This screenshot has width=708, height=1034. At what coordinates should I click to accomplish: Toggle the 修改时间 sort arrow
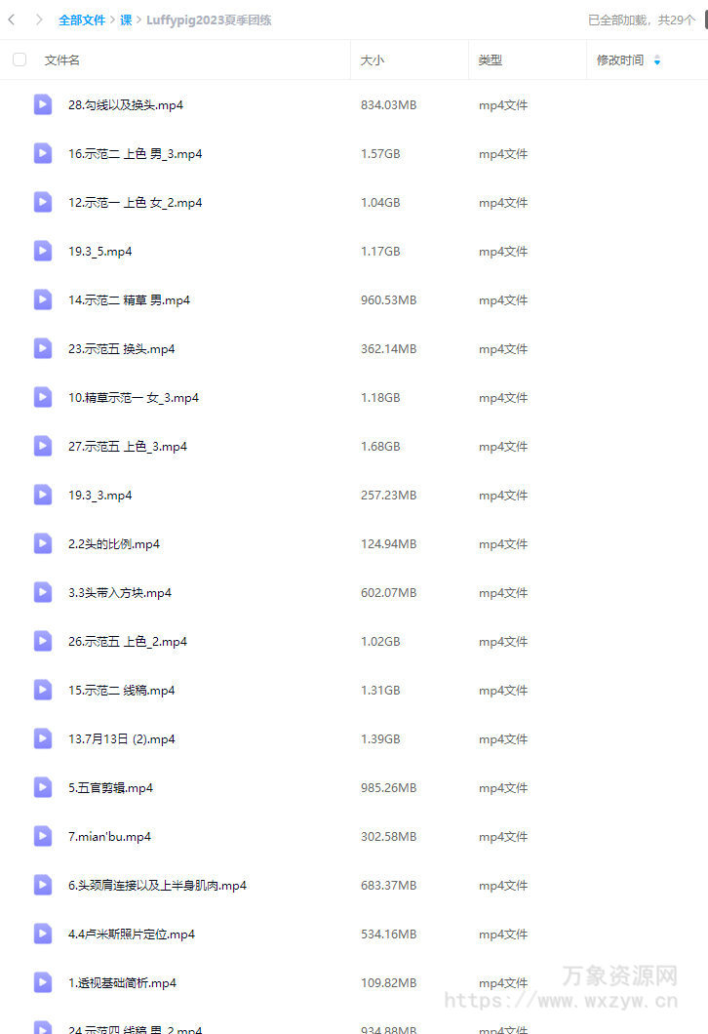656,60
